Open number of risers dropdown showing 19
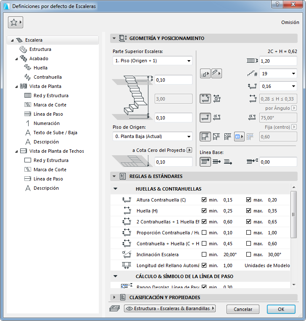 tap(278, 74)
